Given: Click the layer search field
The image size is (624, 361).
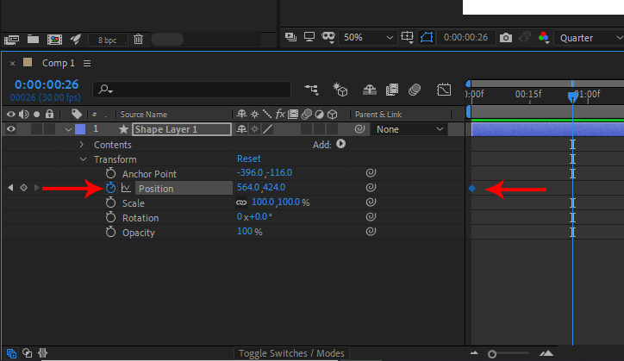Looking at the screenshot, I should (191, 89).
